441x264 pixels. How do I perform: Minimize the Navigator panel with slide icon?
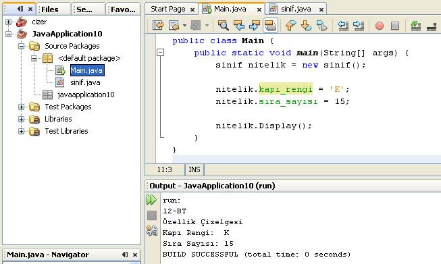coord(125,255)
